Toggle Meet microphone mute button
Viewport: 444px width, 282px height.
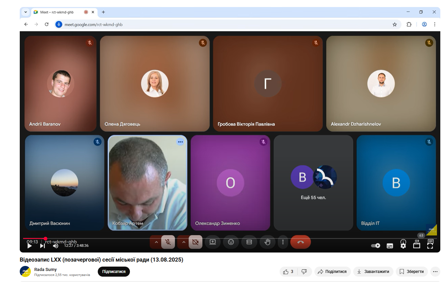point(168,242)
